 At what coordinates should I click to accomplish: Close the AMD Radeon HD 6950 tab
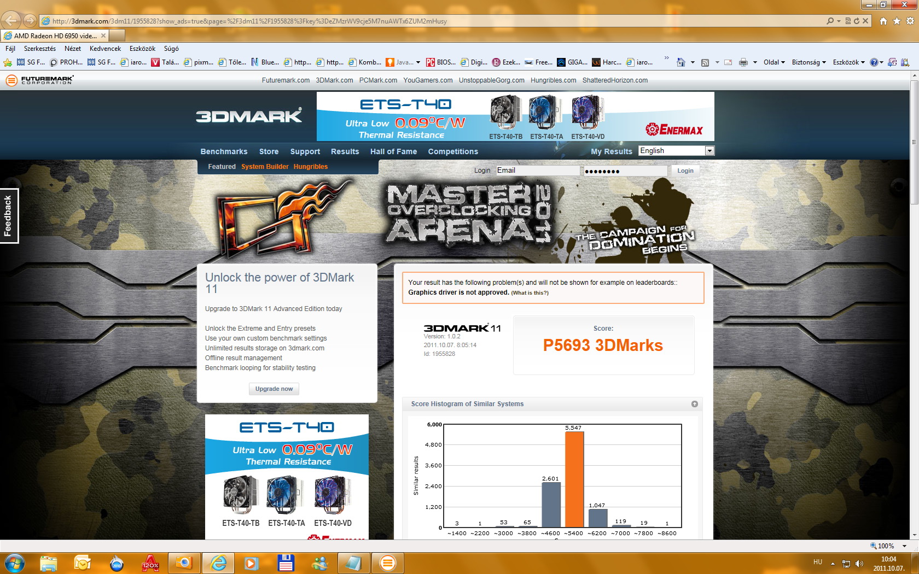(x=103, y=36)
